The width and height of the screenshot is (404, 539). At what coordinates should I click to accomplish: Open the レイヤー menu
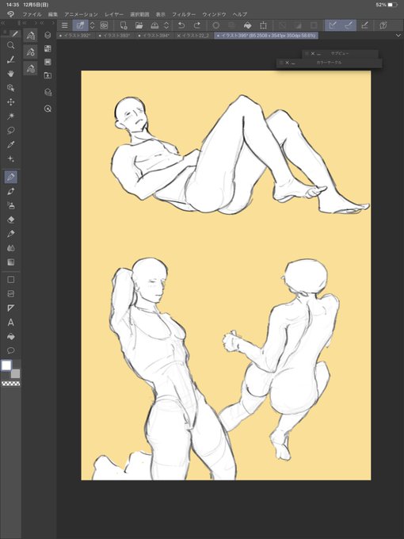pos(114,14)
